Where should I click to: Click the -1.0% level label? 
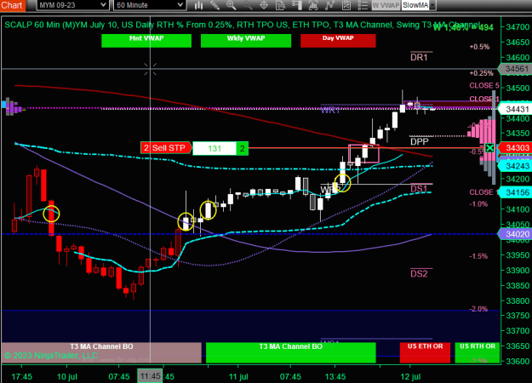478,204
